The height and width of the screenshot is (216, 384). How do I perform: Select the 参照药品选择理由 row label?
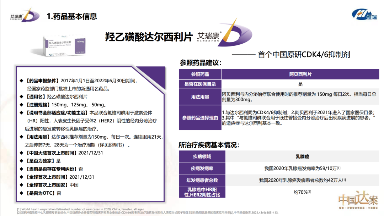tap(200, 118)
